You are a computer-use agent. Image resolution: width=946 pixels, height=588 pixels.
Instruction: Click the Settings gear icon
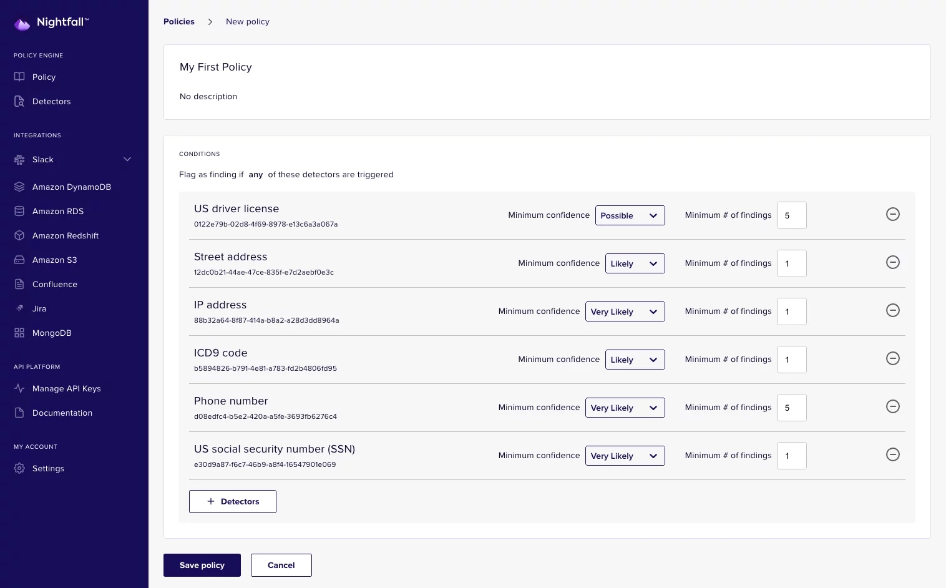click(19, 468)
